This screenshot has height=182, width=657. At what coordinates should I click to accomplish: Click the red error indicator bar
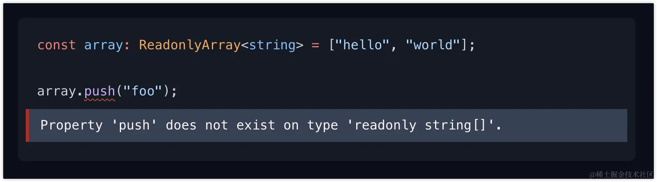click(x=27, y=125)
